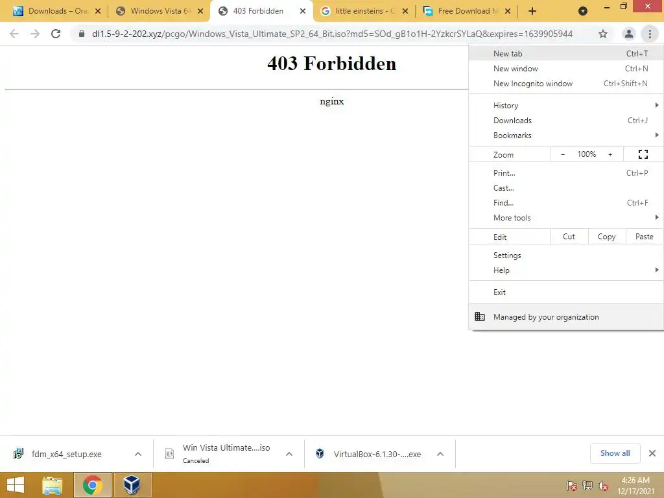Click the Action Center flag tray icon
Screen dimensions: 664x498
(571, 486)
